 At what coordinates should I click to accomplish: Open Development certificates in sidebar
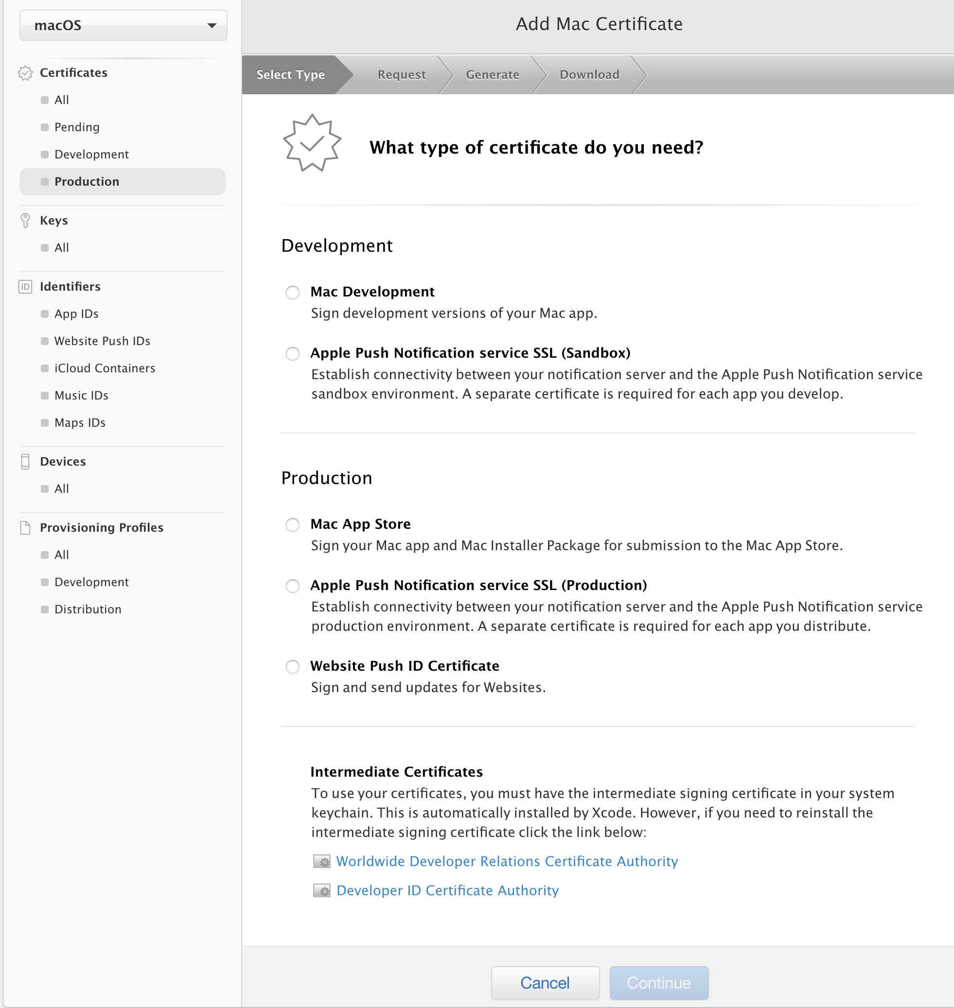click(91, 155)
